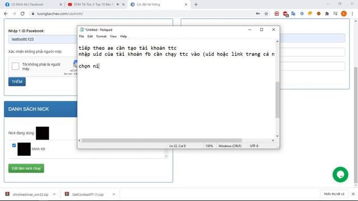Viewport: 358px width, 201px height.
Task: Close the Facebook Minh Kê tab
Action: coord(61,4)
